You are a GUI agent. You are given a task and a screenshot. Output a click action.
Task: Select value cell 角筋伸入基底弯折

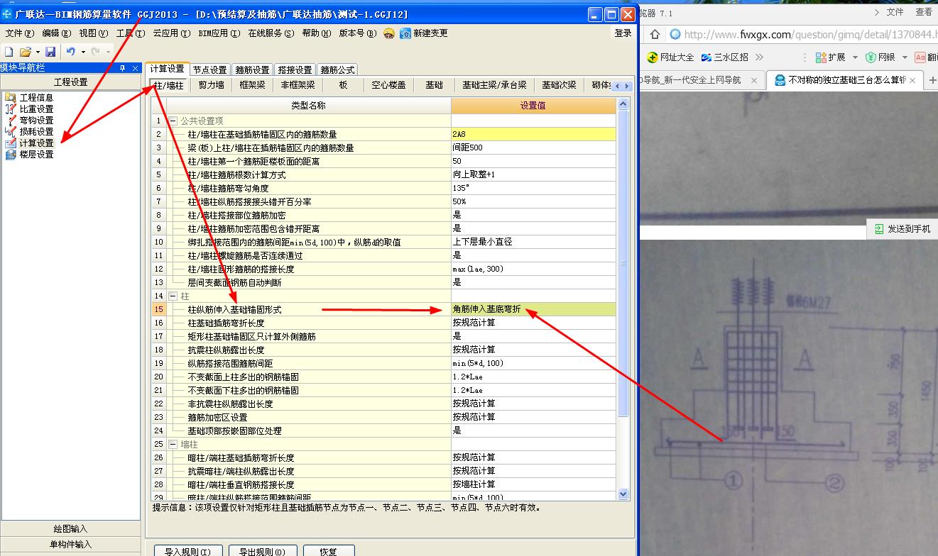coord(533,309)
